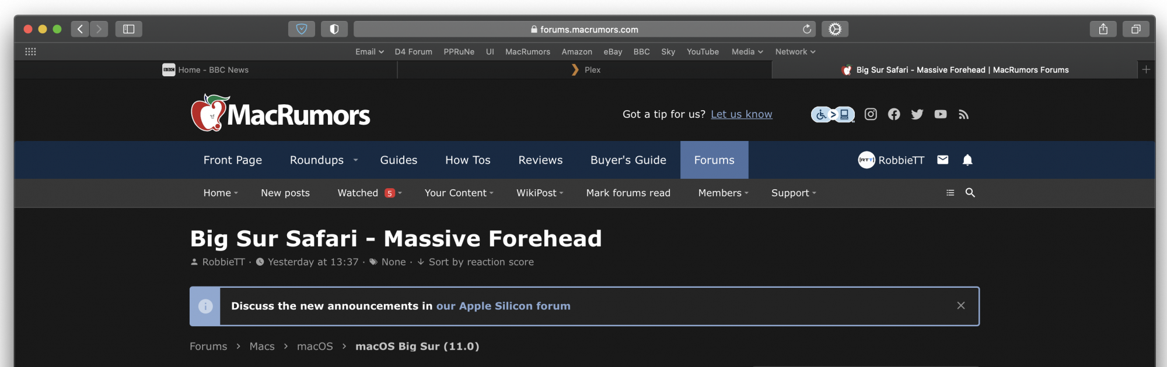The image size is (1167, 367).
Task: Switch to the Plex tab
Action: click(585, 70)
